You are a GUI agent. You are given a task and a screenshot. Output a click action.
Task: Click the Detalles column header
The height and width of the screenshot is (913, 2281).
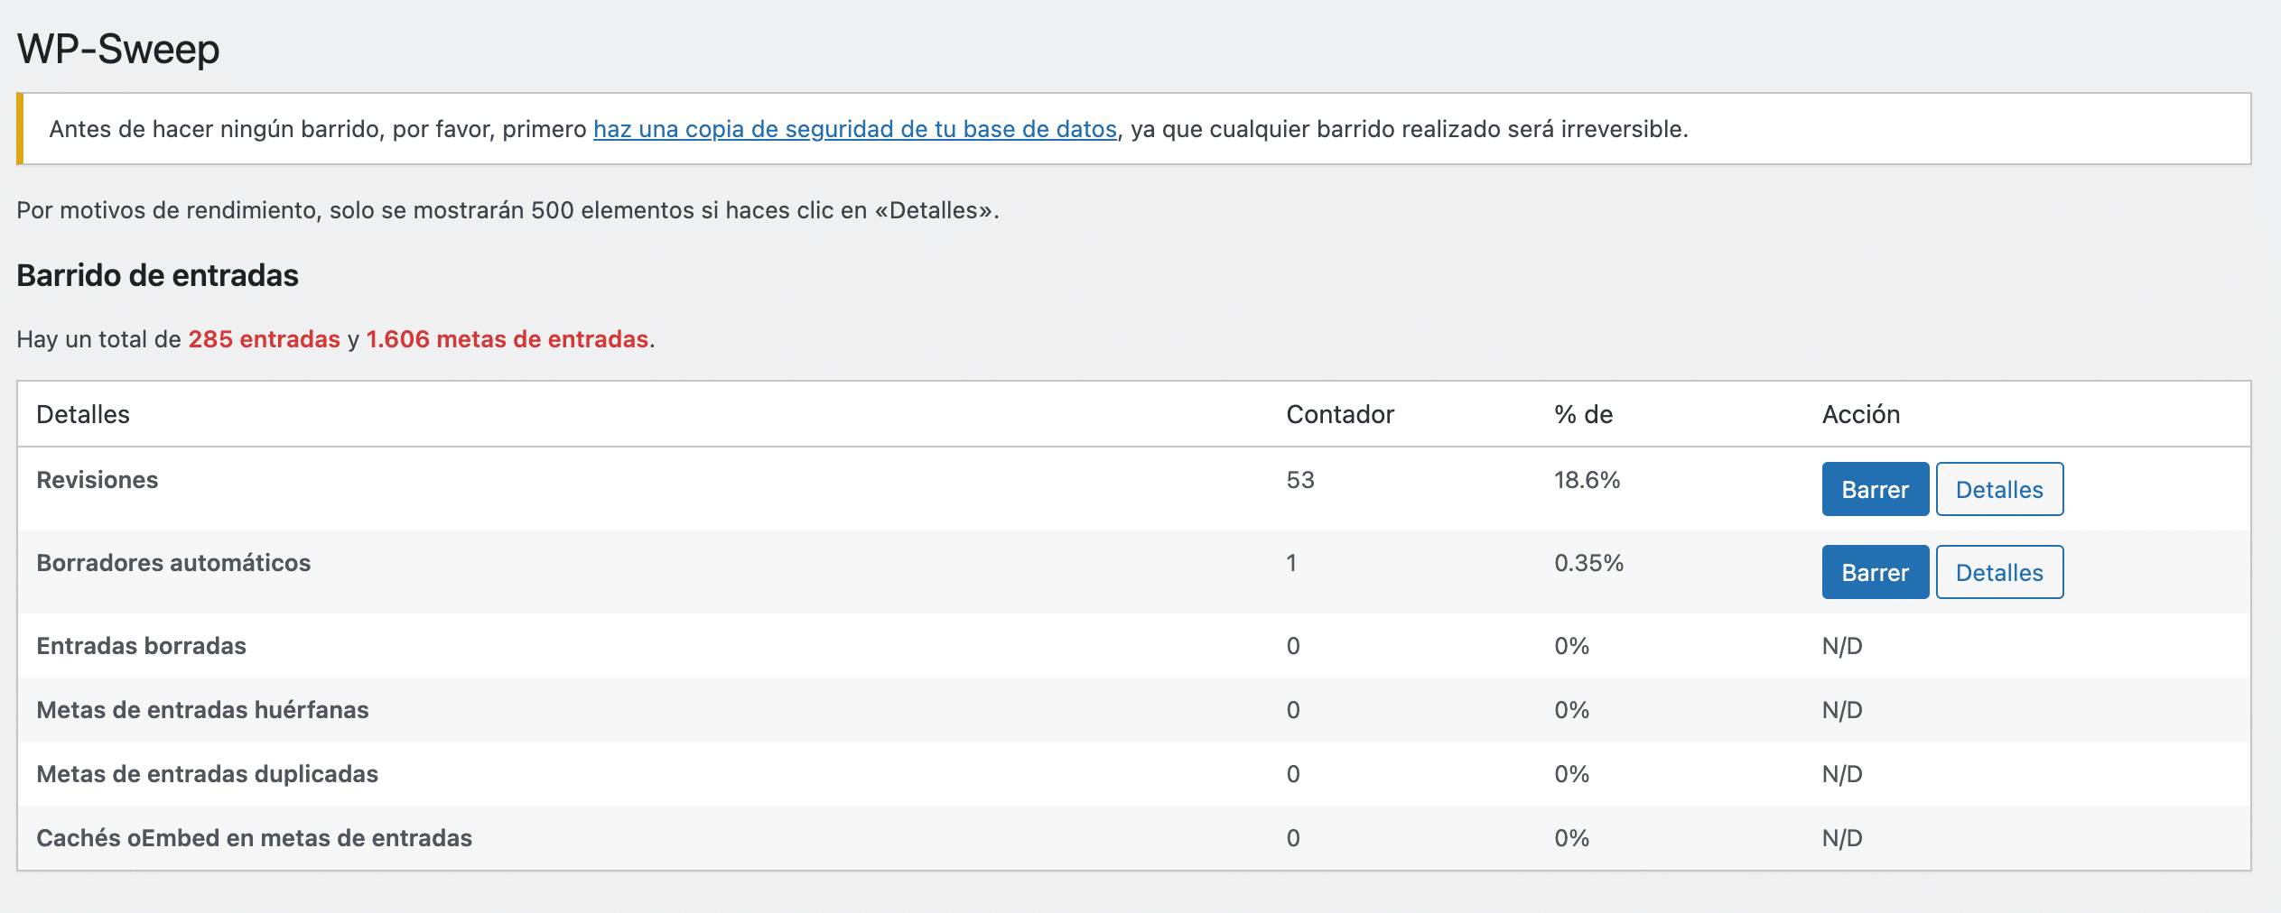click(83, 414)
